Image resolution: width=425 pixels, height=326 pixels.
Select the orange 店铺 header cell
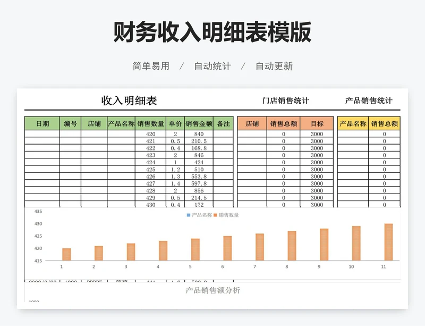coord(252,123)
